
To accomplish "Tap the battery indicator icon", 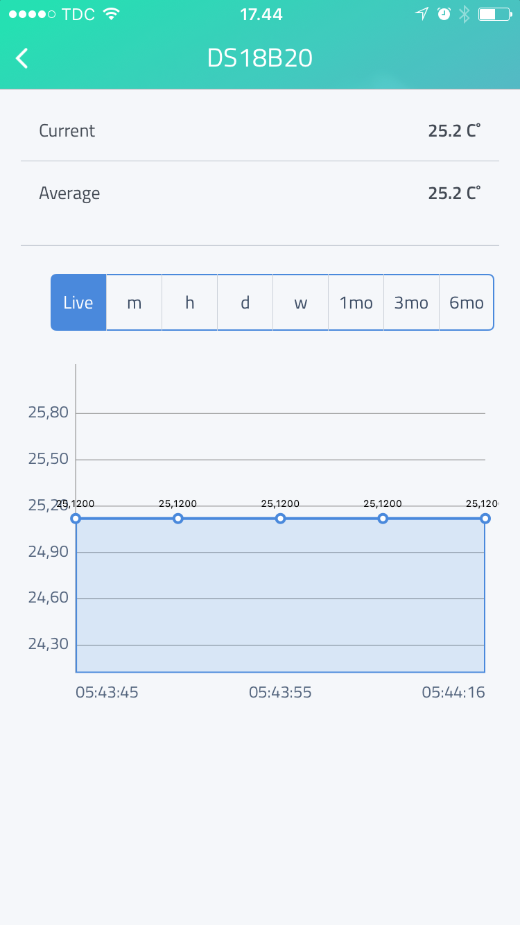I will (495, 14).
